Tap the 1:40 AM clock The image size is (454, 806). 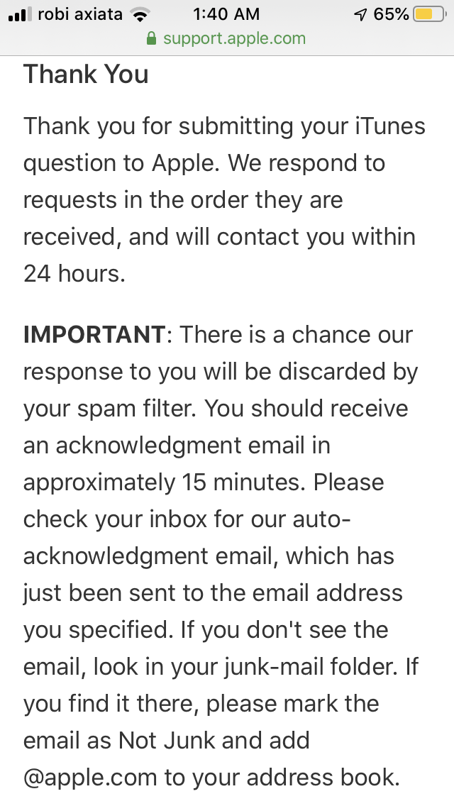click(226, 14)
